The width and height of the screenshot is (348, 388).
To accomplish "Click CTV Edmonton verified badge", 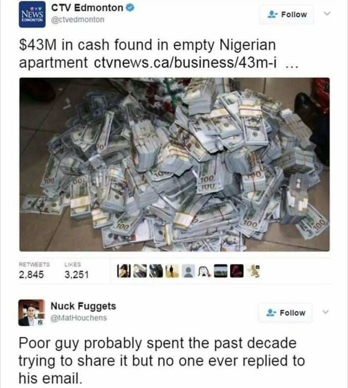I will click(130, 7).
